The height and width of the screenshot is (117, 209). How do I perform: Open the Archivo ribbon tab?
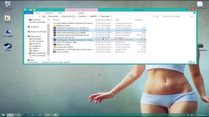coord(29,13)
